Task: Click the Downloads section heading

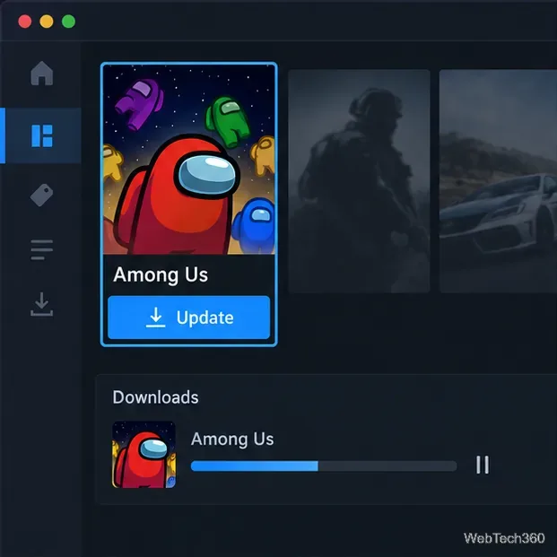Action: coord(155,397)
